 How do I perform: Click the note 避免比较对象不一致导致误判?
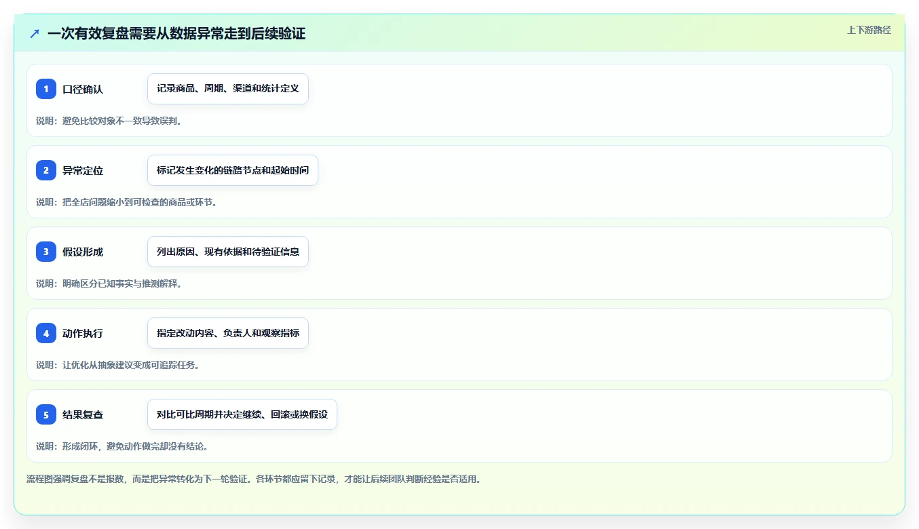(109, 121)
